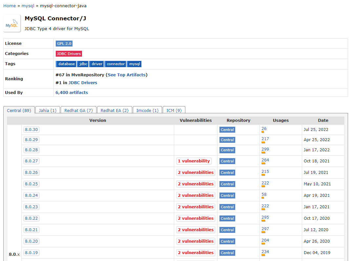
Task: Select the connector tag
Action: pyautogui.click(x=115, y=64)
